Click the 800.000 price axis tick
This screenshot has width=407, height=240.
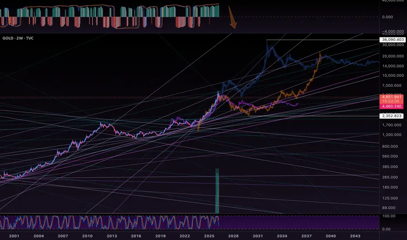click(x=390, y=146)
